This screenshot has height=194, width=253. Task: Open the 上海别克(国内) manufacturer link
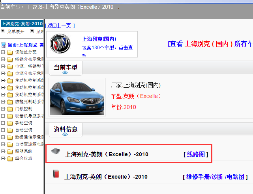point(99,39)
